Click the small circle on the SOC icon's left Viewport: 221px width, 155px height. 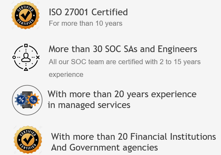tap(14, 57)
